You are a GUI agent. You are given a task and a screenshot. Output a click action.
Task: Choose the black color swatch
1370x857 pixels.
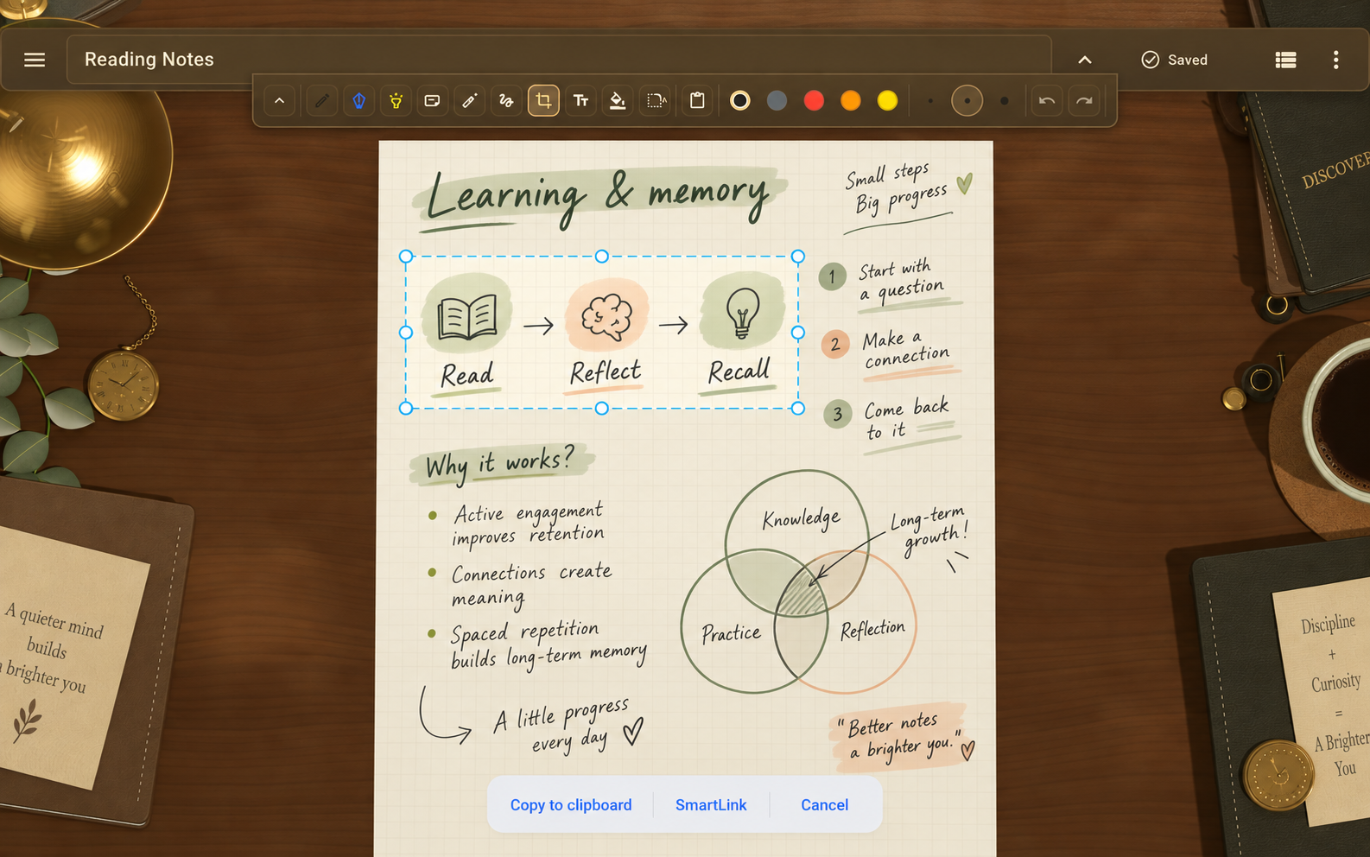(740, 101)
